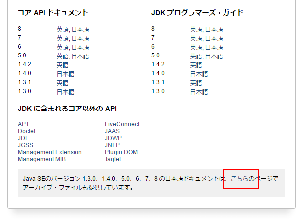Viewport: 300px width, 221px height.
Task: Open 日本語 link for JDK Programmer's Guide 7
Action: point(214,38)
